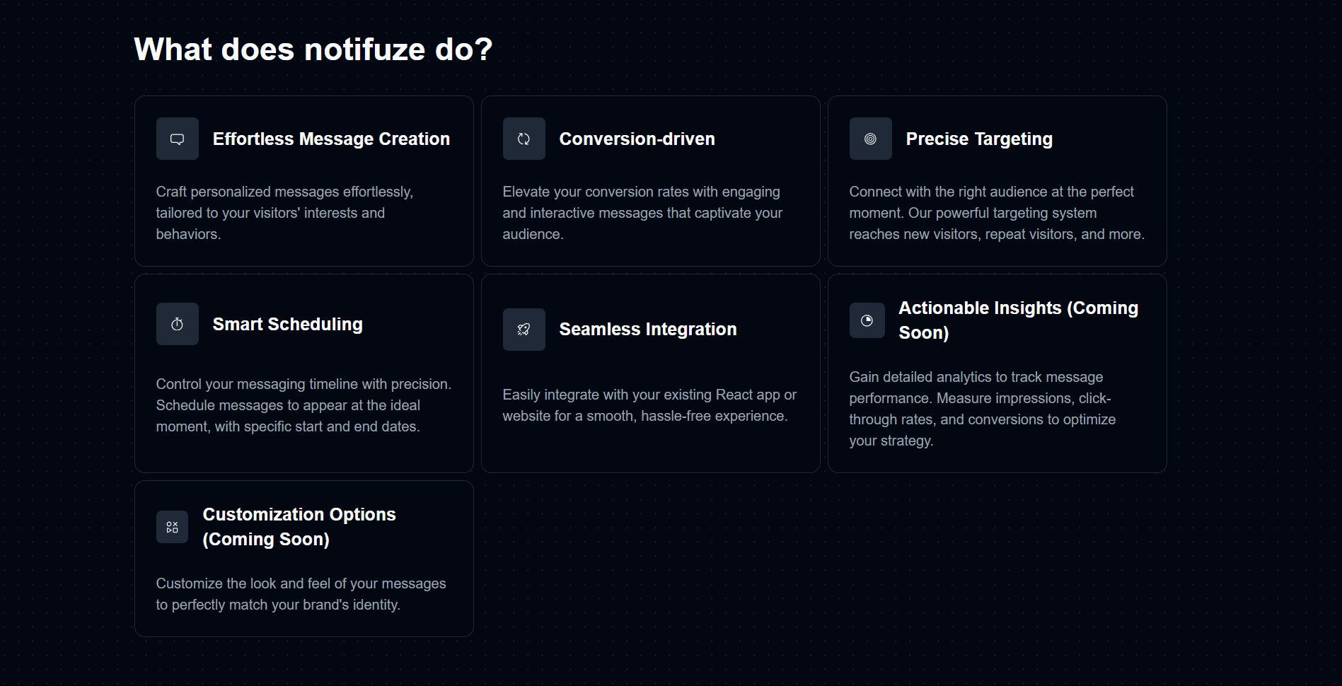Click the 'Gain detailed analytics' description text
The image size is (1342, 686).
point(983,409)
